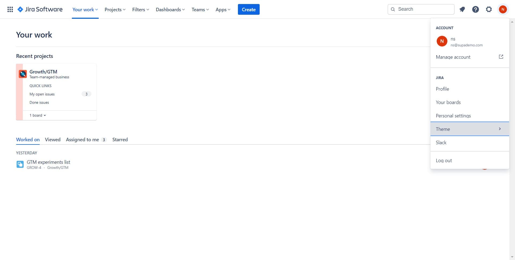Screen dimensions: 515x260
Task: Select the Starred tab
Action: 120,139
